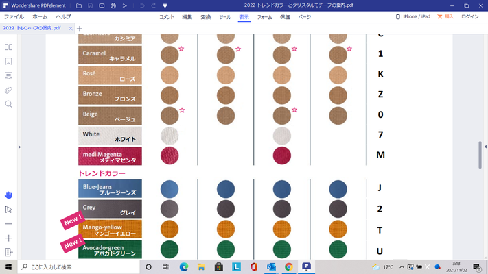The width and height of the screenshot is (488, 274).
Task: Click the email envelope icon in title bar
Action: pyautogui.click(x=102, y=5)
